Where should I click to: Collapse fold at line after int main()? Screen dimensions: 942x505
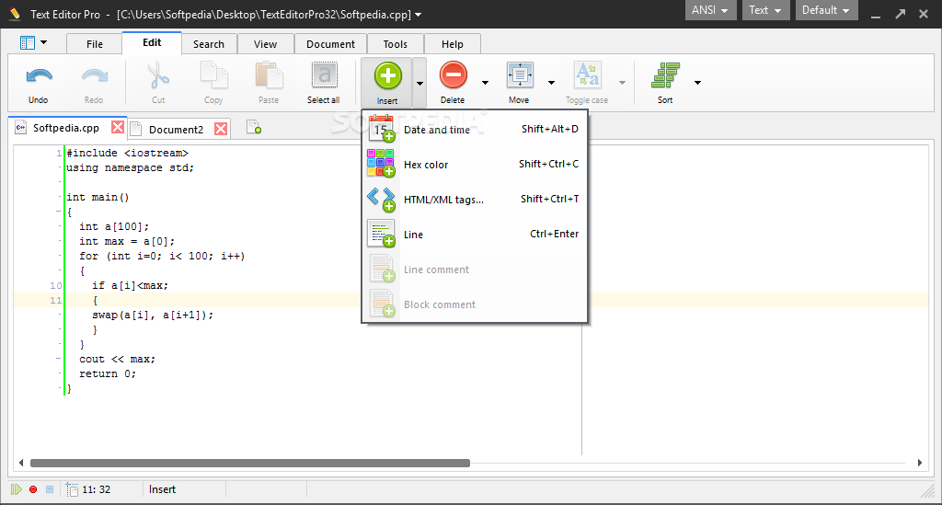pos(58,212)
